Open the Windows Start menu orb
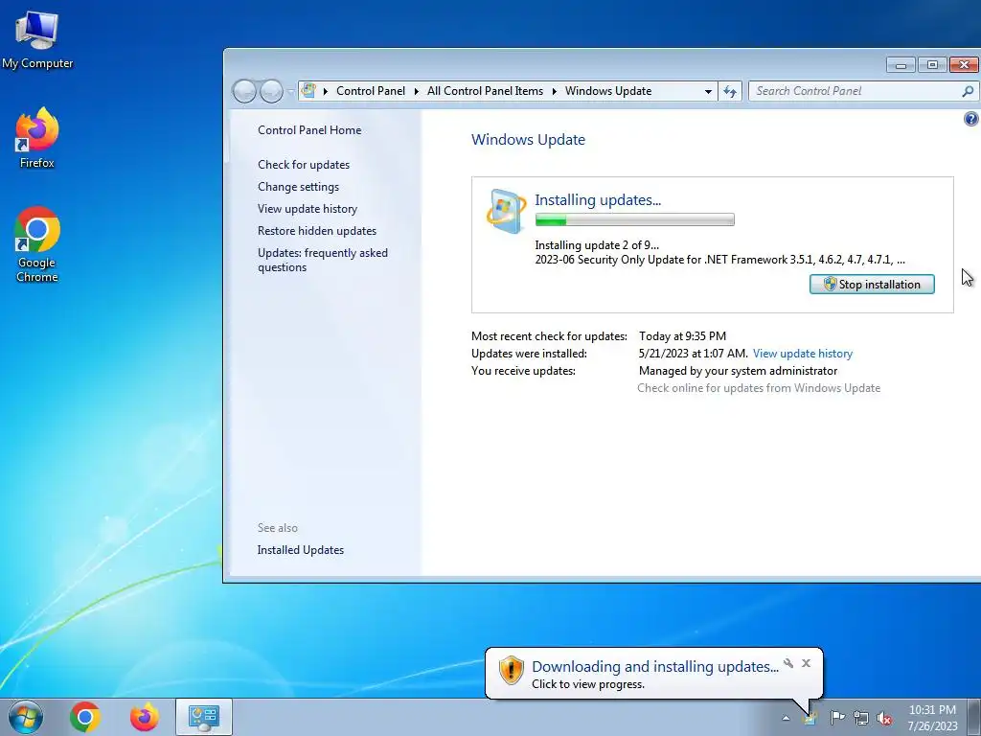 [26, 717]
